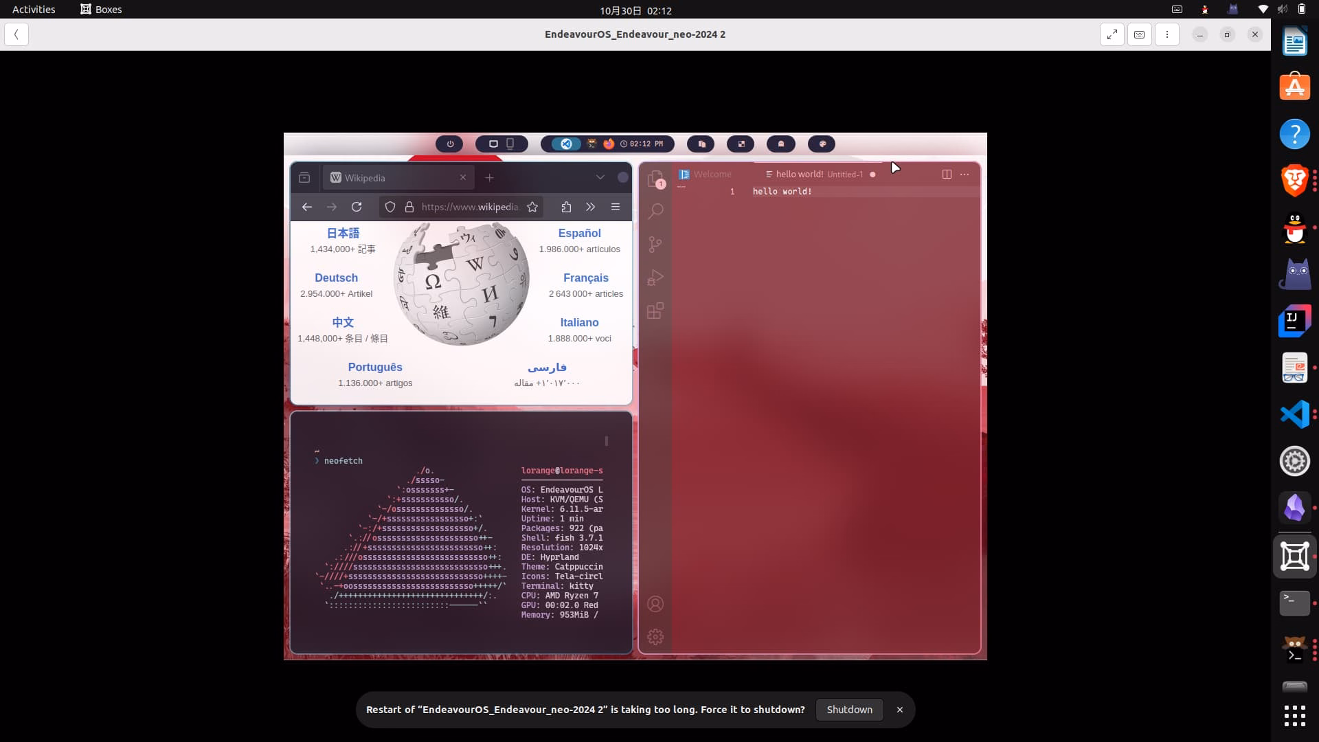Switch to VS Code workspace in VM bar
The image size is (1319, 742).
coord(566,144)
